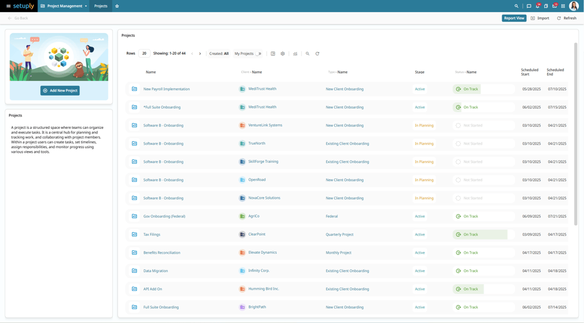The height and width of the screenshot is (323, 584).
Task: Open OpenRoad client link
Action: [257, 180]
